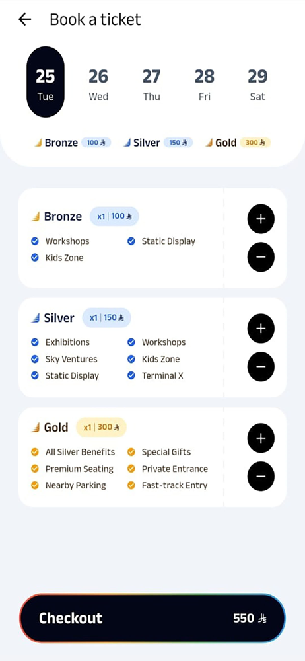Remove one Silver ticket with minus
305x661 pixels.
[261, 366]
